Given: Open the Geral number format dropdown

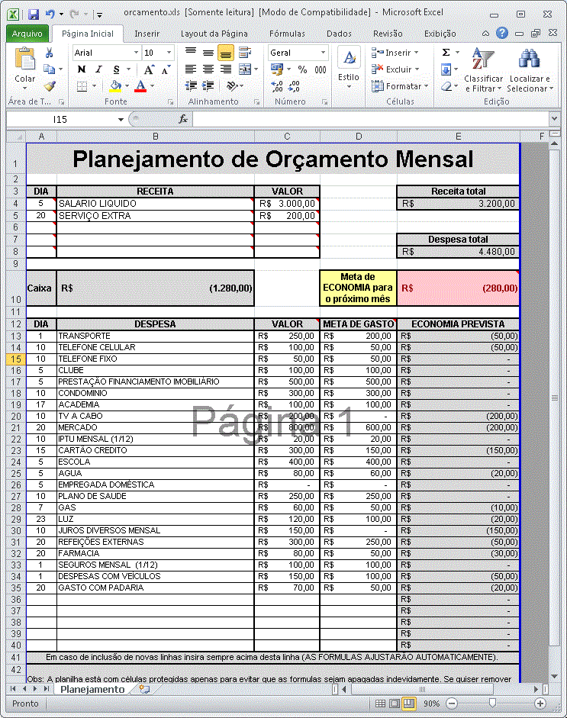Looking at the screenshot, I should point(324,53).
